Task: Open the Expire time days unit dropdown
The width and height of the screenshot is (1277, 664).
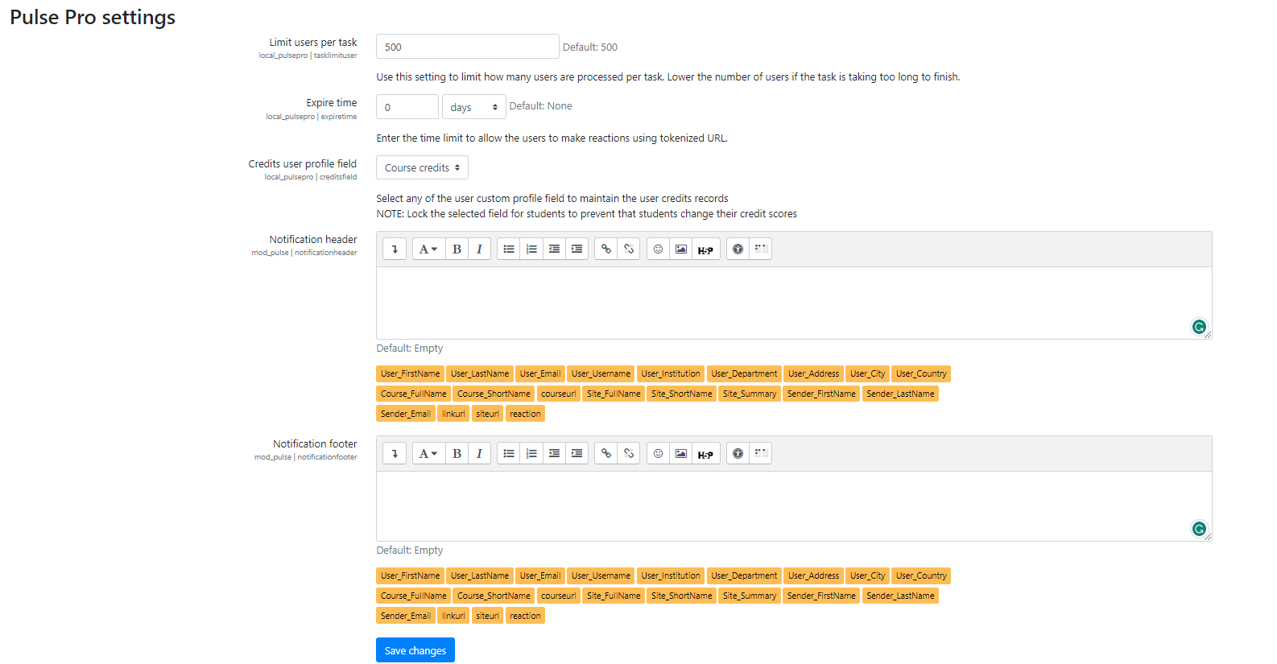Action: coord(473,107)
